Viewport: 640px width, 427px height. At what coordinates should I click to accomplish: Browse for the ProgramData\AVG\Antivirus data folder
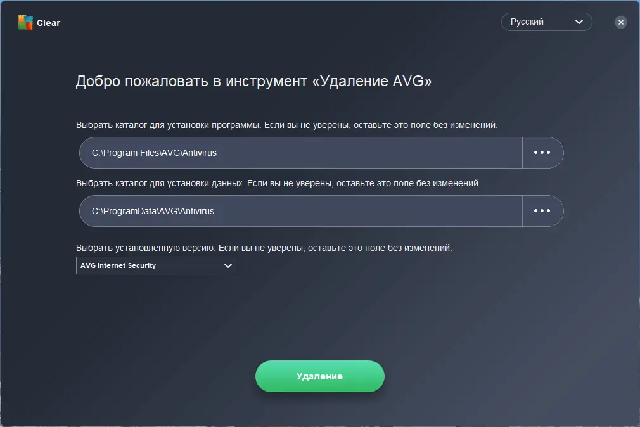542,211
